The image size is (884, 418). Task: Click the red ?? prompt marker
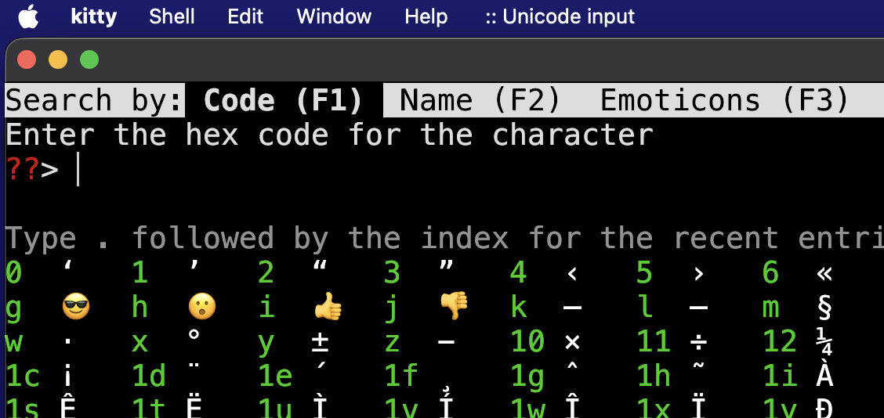[23, 169]
